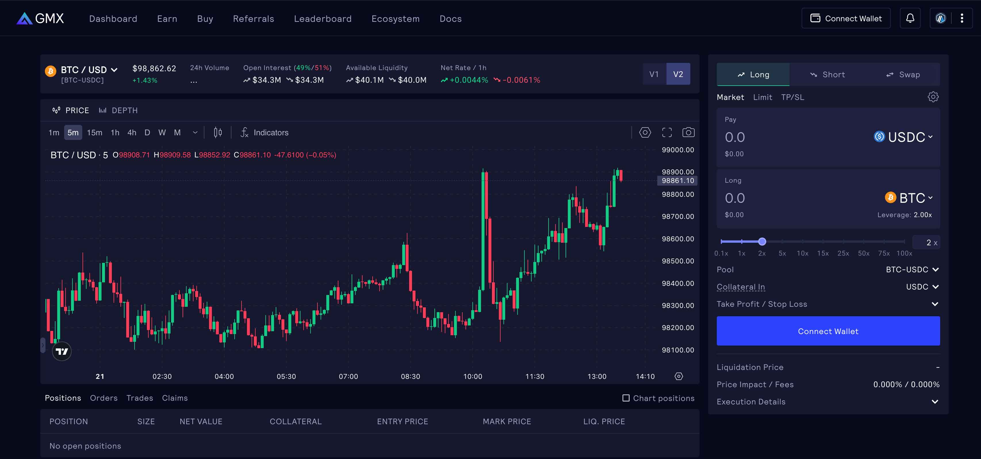Click the Arbitrum network icon

940,18
